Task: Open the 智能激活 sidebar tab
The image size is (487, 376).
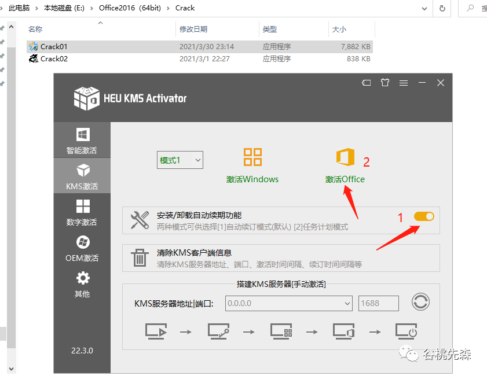Action: pos(82,140)
